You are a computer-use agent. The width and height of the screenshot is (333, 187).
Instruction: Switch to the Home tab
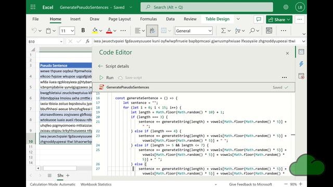pyautogui.click(x=56, y=19)
